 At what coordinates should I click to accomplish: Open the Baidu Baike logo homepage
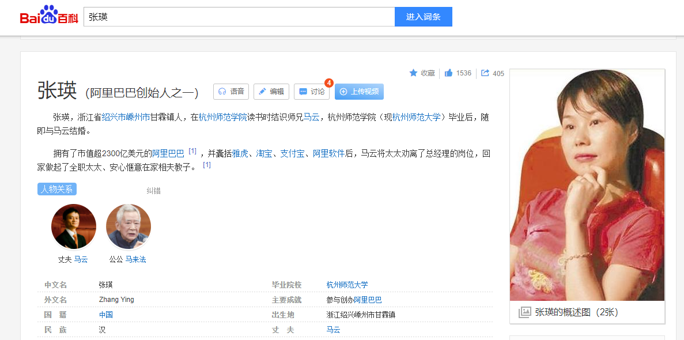click(49, 16)
